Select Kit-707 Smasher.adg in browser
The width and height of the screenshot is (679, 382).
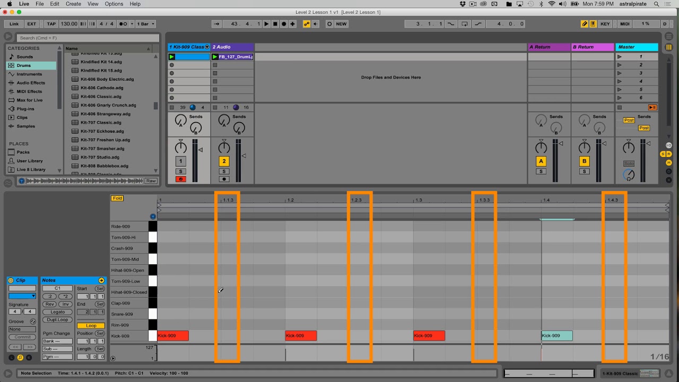coord(102,149)
